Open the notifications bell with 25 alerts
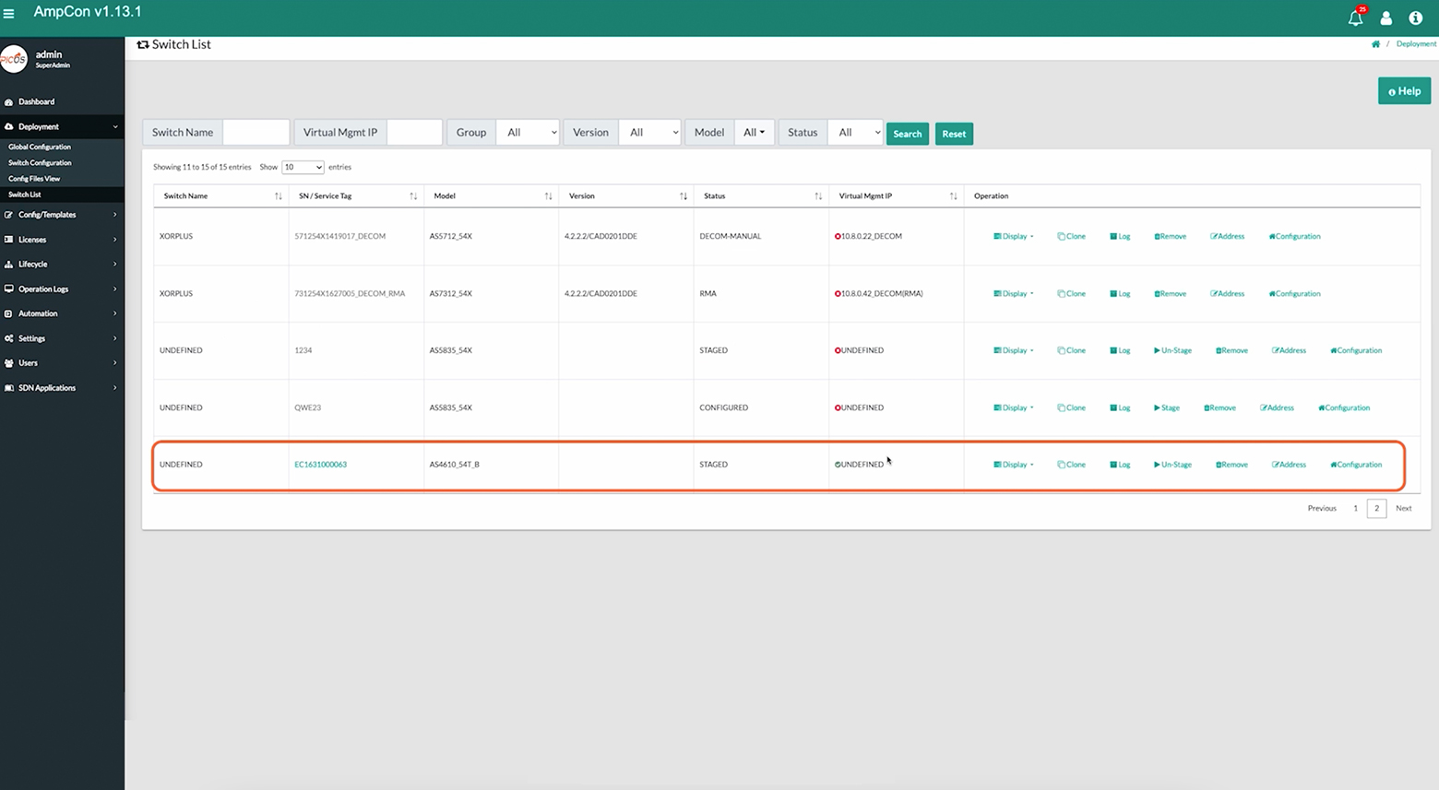 click(1354, 18)
